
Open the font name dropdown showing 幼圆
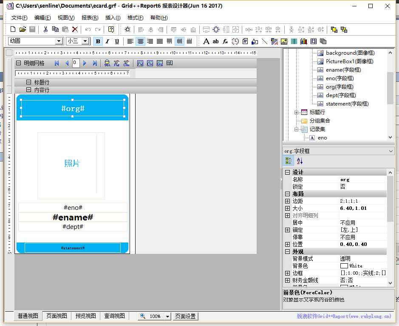coord(59,42)
